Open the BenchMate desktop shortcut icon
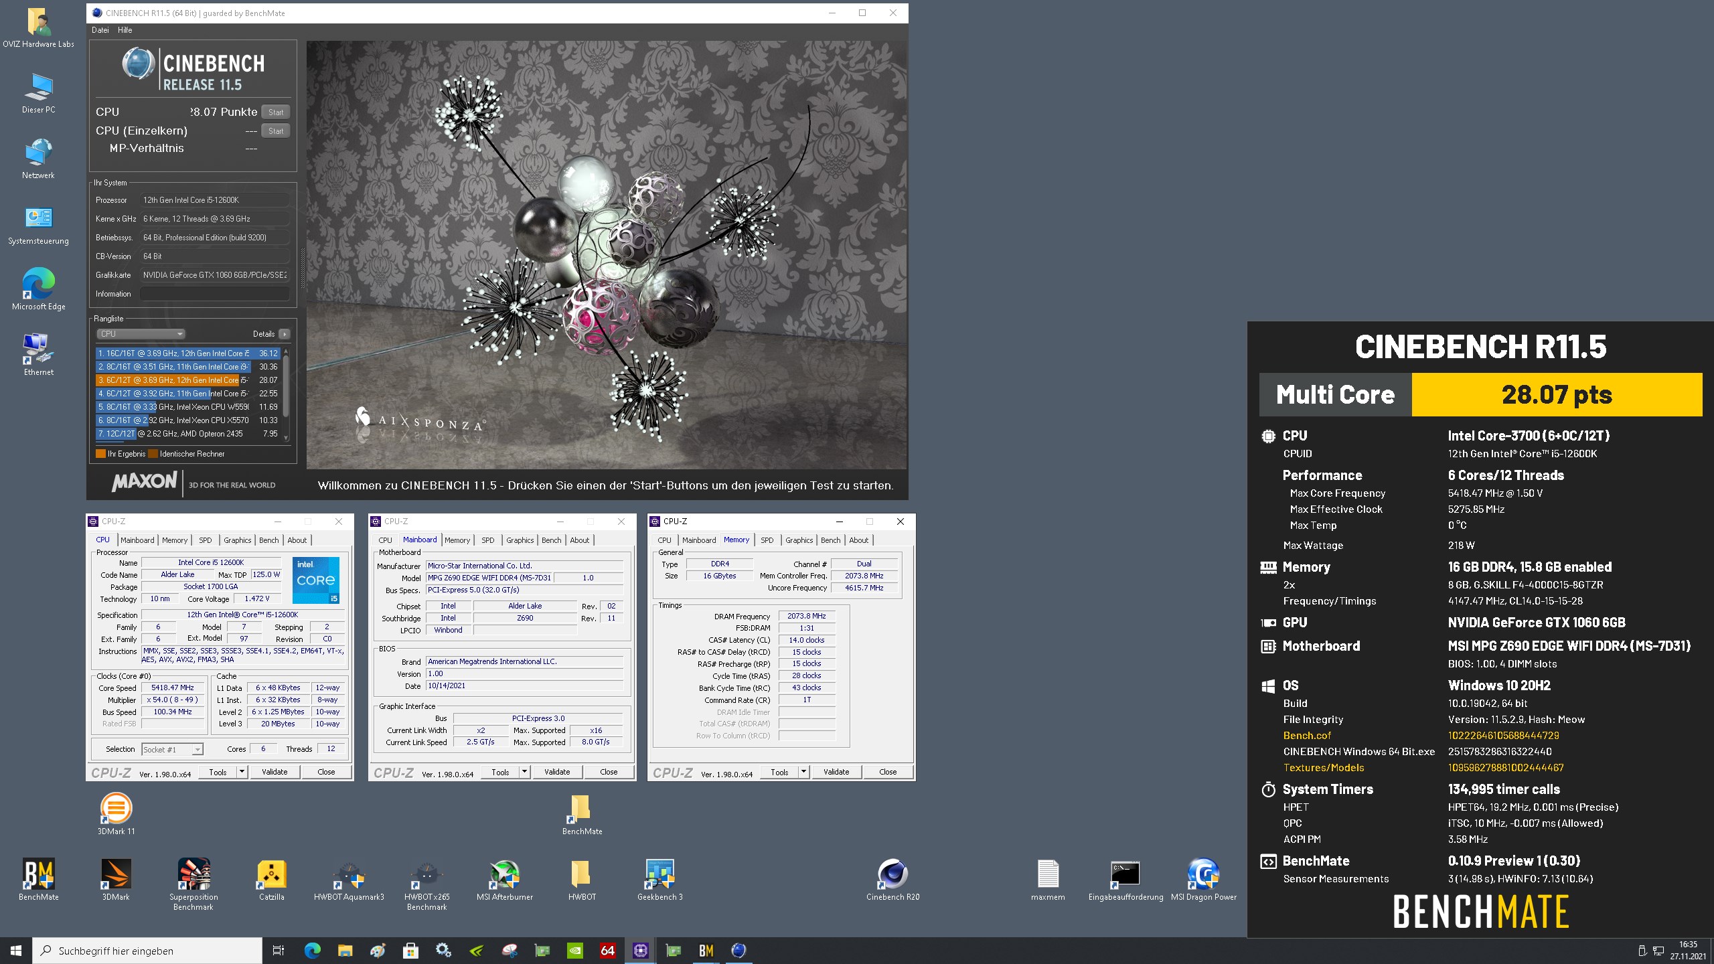This screenshot has height=964, width=1714. pyautogui.click(x=38, y=879)
